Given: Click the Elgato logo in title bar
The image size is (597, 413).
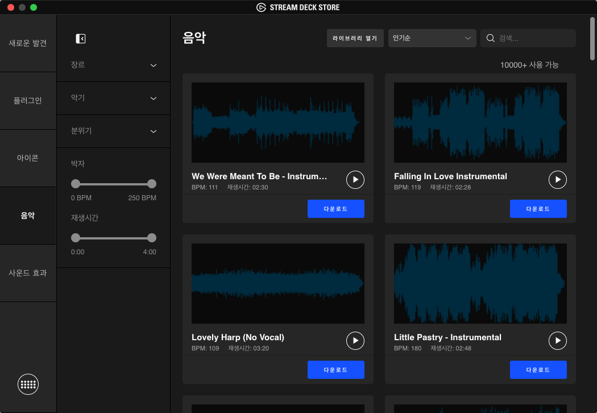Looking at the screenshot, I should click(x=261, y=7).
